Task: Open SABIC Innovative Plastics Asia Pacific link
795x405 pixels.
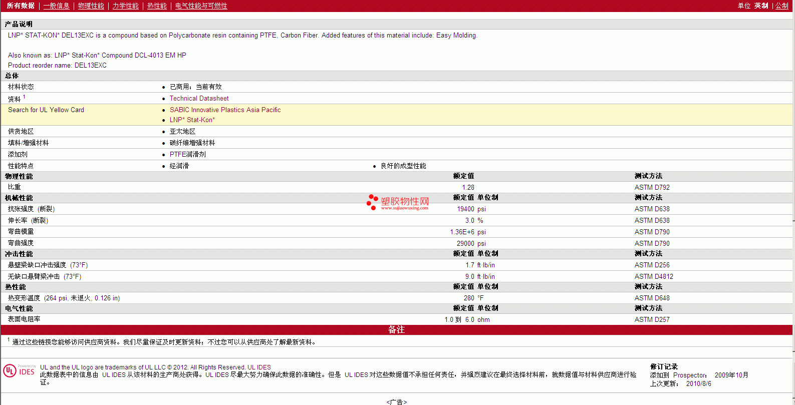Action: pos(225,110)
